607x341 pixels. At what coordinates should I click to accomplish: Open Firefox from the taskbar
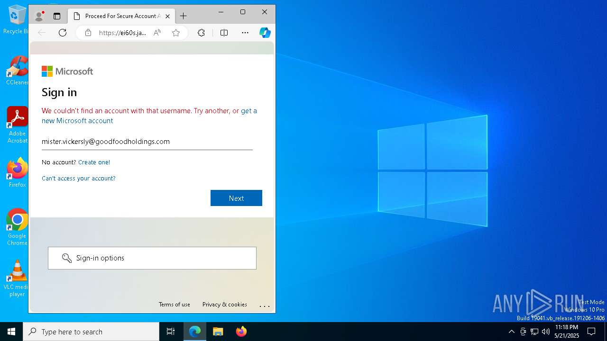click(241, 332)
